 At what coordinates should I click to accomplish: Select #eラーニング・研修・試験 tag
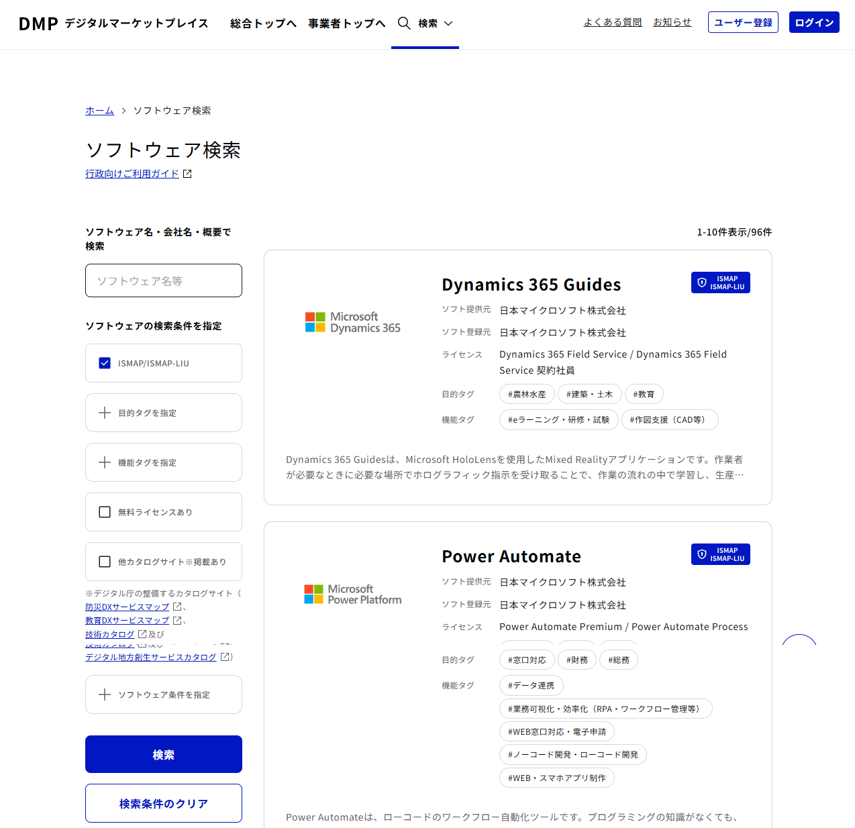pos(558,419)
